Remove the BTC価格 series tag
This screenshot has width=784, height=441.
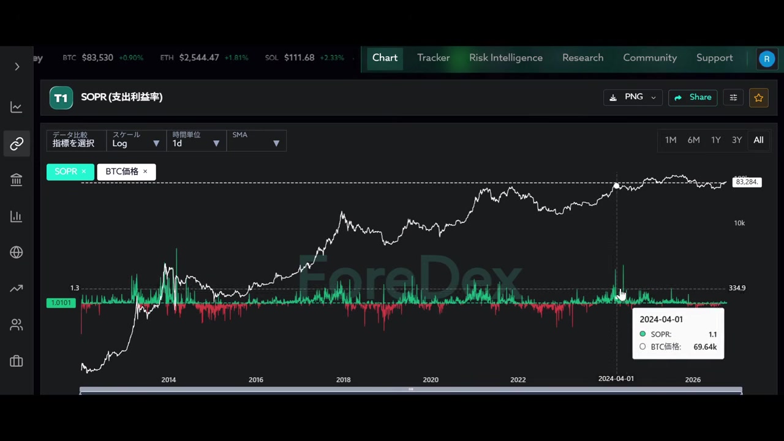[145, 171]
